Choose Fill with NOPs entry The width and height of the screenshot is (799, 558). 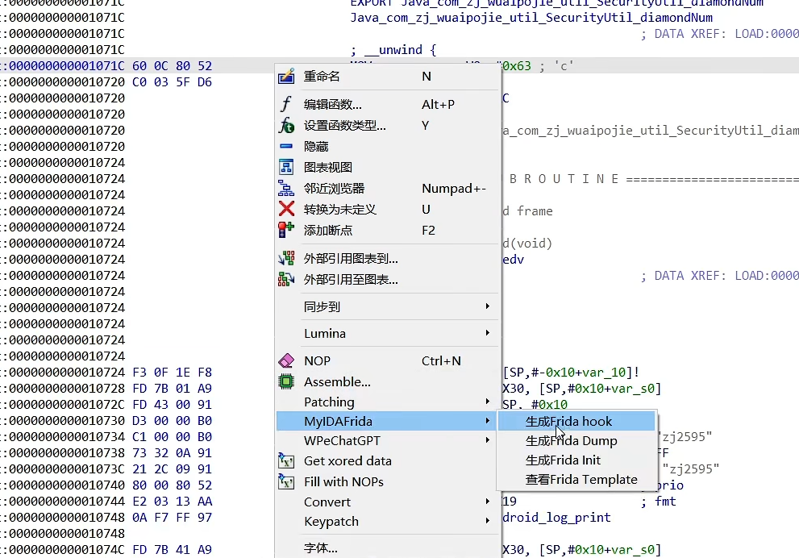coord(387,481)
